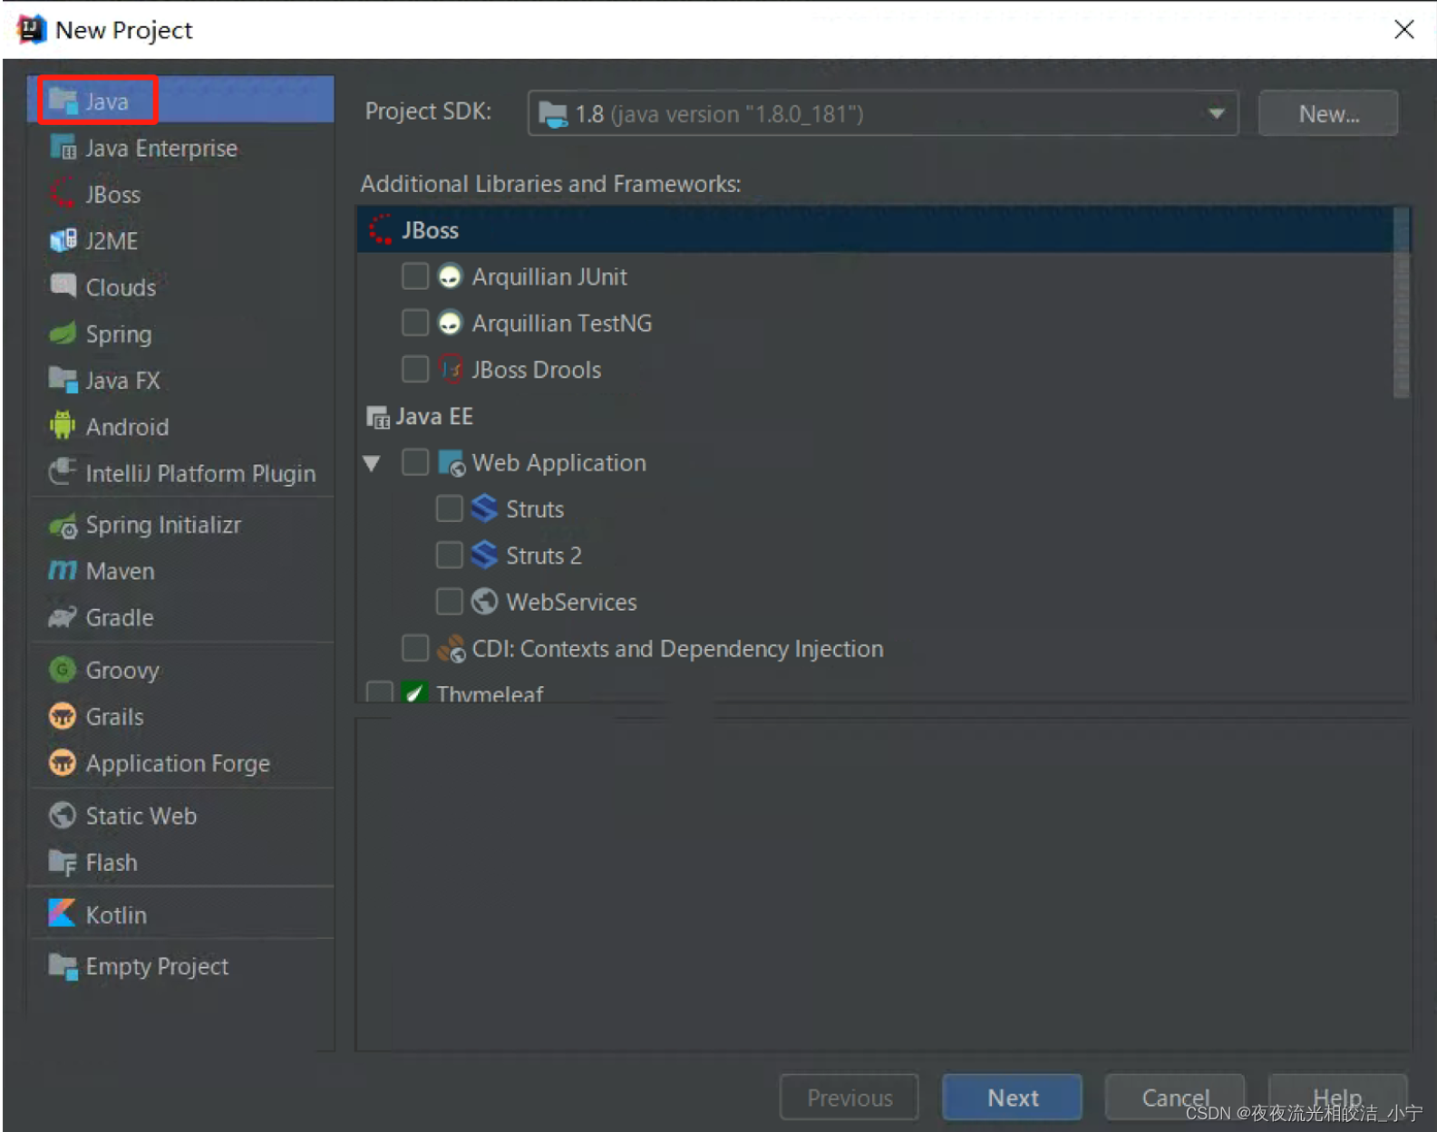Click the Spring leaf icon
The image size is (1437, 1132).
[63, 333]
